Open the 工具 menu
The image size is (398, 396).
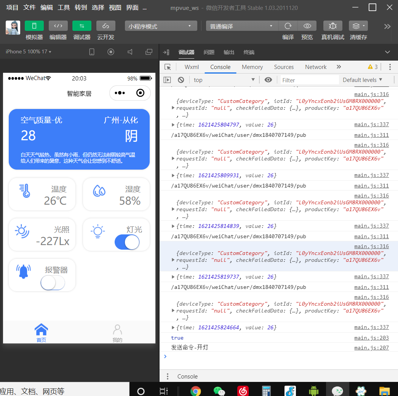64,8
